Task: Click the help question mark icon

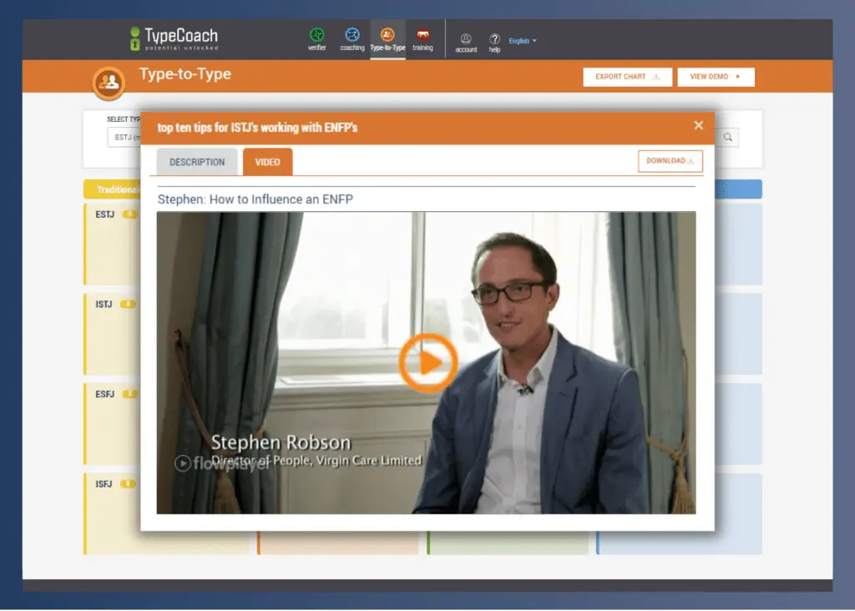Action: pyautogui.click(x=494, y=39)
